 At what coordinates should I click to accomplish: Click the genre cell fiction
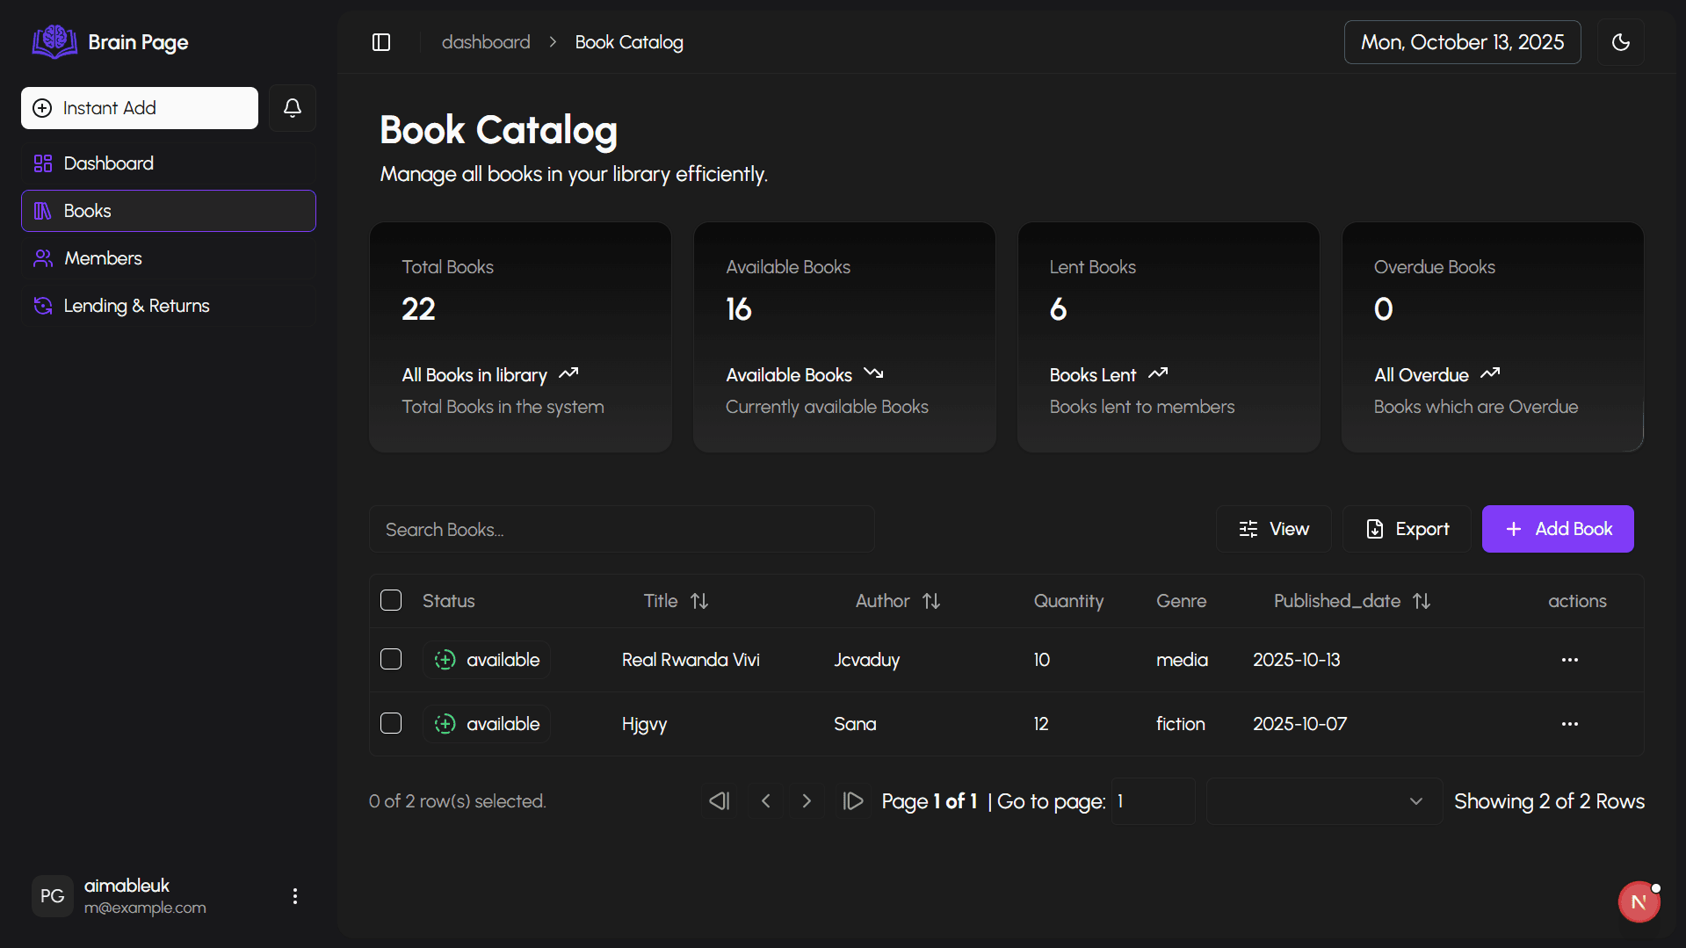tap(1180, 724)
